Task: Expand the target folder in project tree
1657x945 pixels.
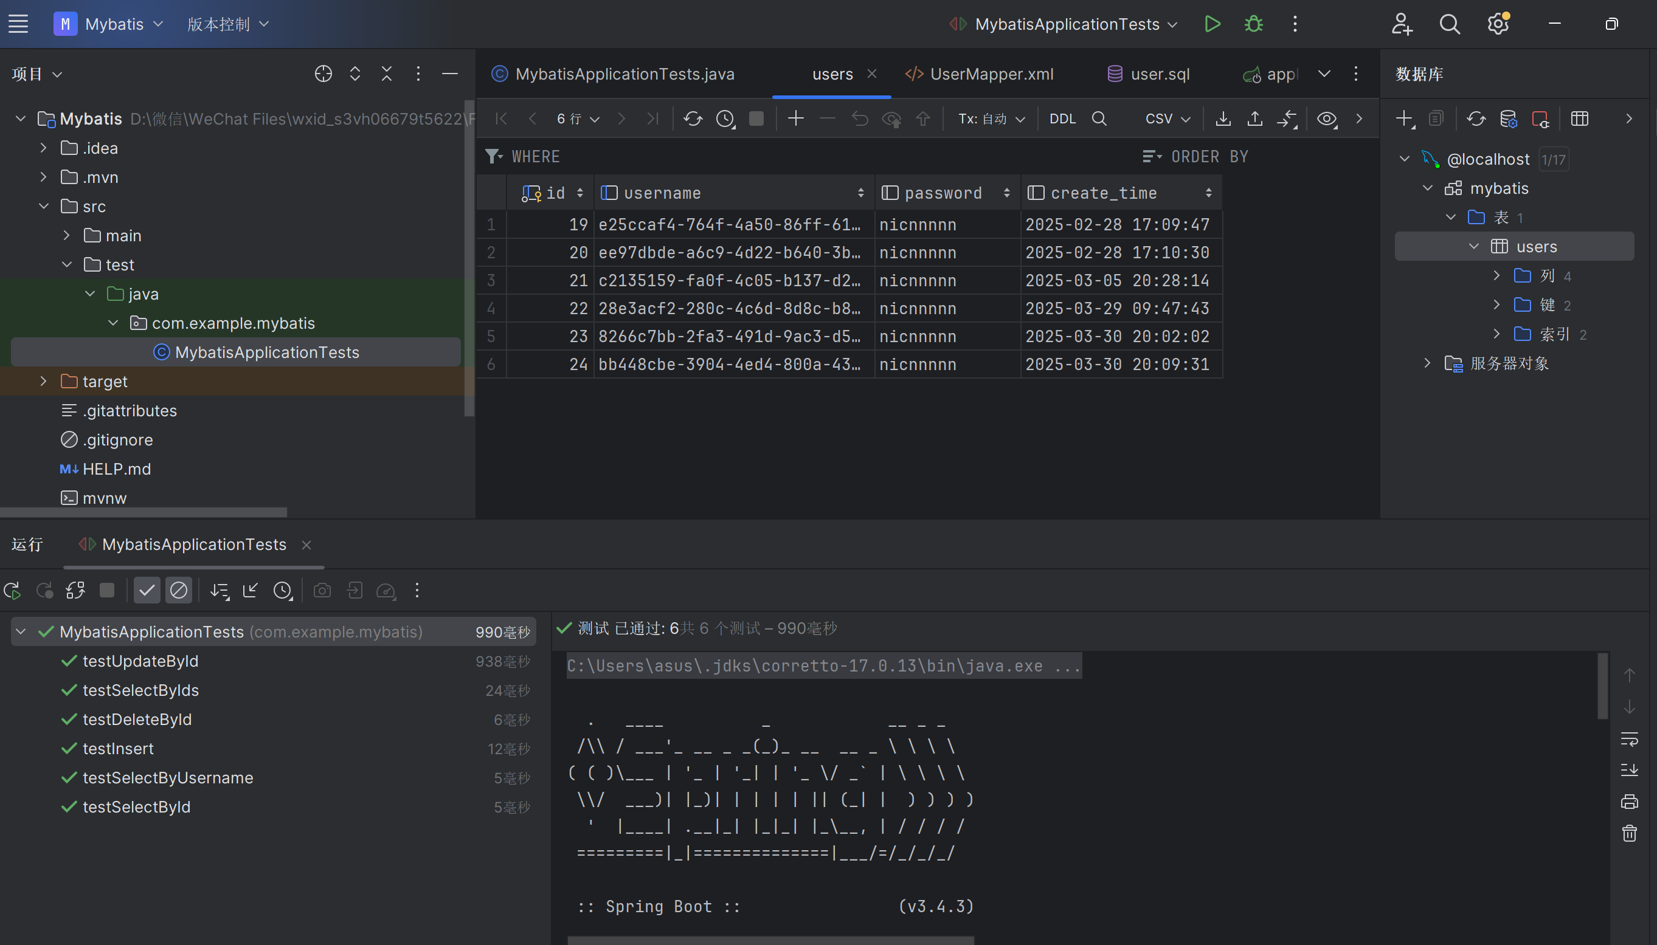Action: 44,381
